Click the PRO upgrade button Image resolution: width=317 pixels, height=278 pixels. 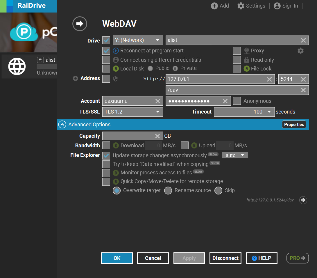[298, 258]
